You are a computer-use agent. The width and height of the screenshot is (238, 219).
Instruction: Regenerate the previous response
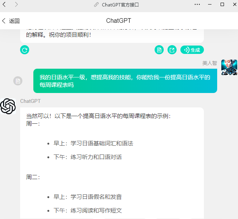(x=25, y=50)
